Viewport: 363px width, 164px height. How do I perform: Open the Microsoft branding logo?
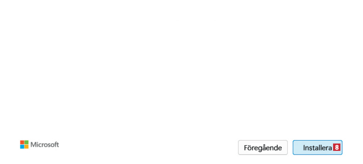pos(39,145)
